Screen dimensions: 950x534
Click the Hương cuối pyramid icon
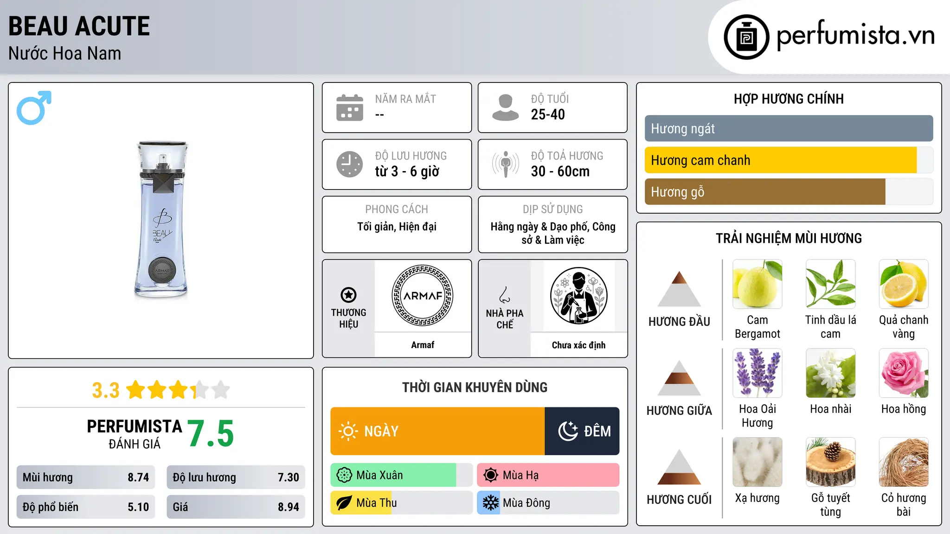coord(679,466)
